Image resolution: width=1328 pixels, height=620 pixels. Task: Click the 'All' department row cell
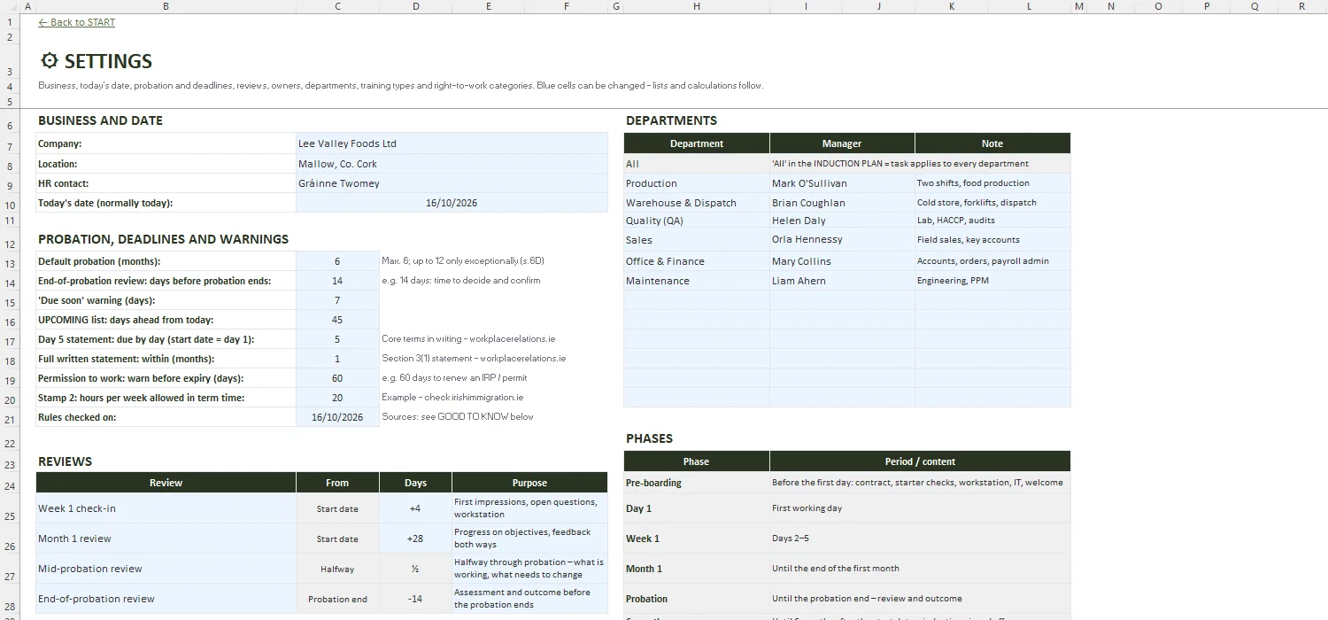click(x=697, y=164)
